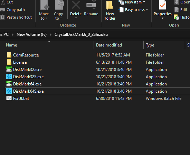Select DiskMark64S.exe file name

pos(28,91)
